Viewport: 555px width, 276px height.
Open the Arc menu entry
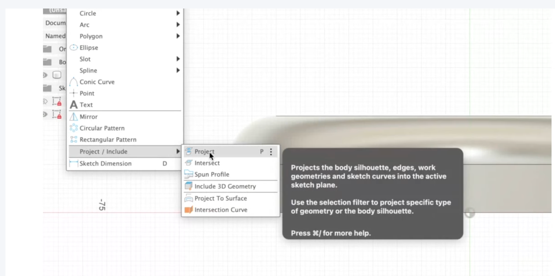[125, 25]
